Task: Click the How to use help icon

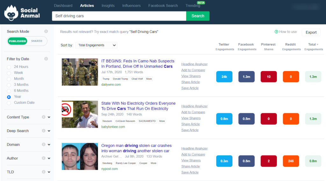Action: (276, 32)
